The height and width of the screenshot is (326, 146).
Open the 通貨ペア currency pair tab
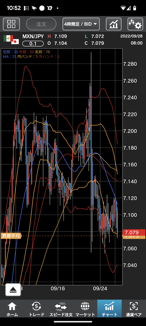coord(134,309)
